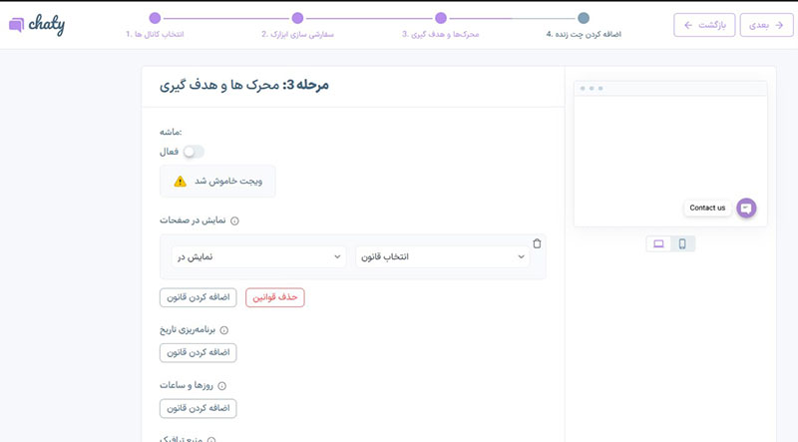Click heading مرحله 3: محرک ها و هدف گیری

(x=244, y=85)
